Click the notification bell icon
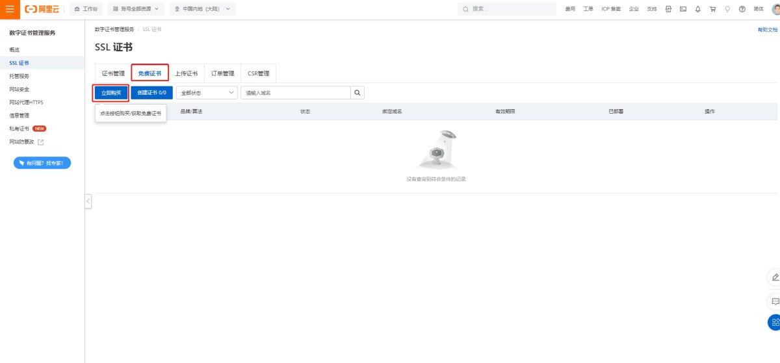Screen dimensions: 780x363 (x=697, y=9)
